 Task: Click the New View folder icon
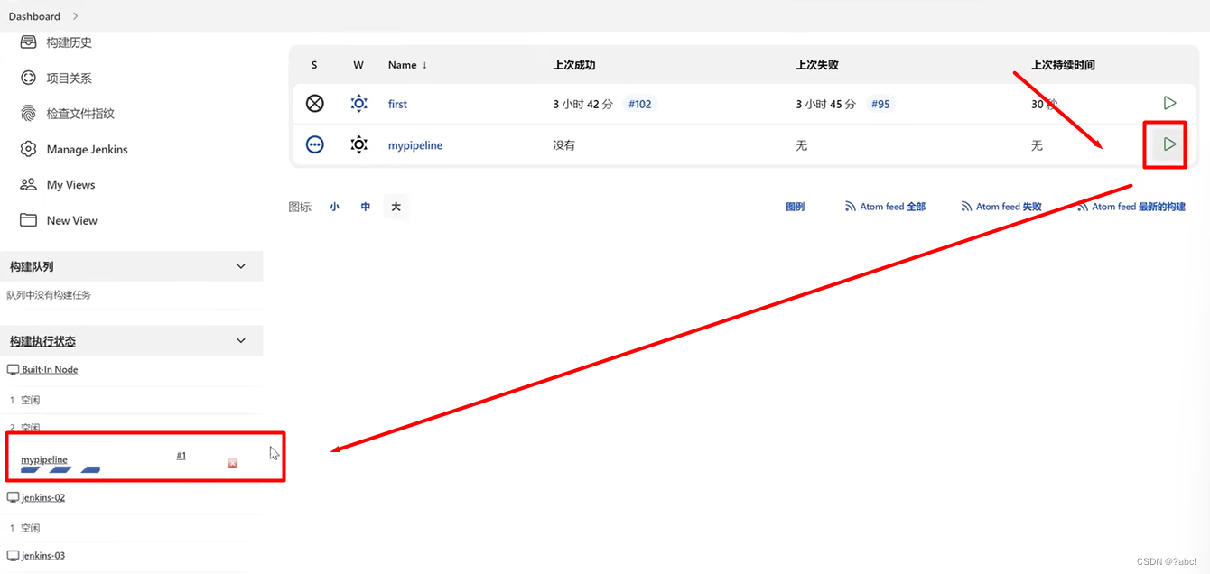(x=29, y=220)
